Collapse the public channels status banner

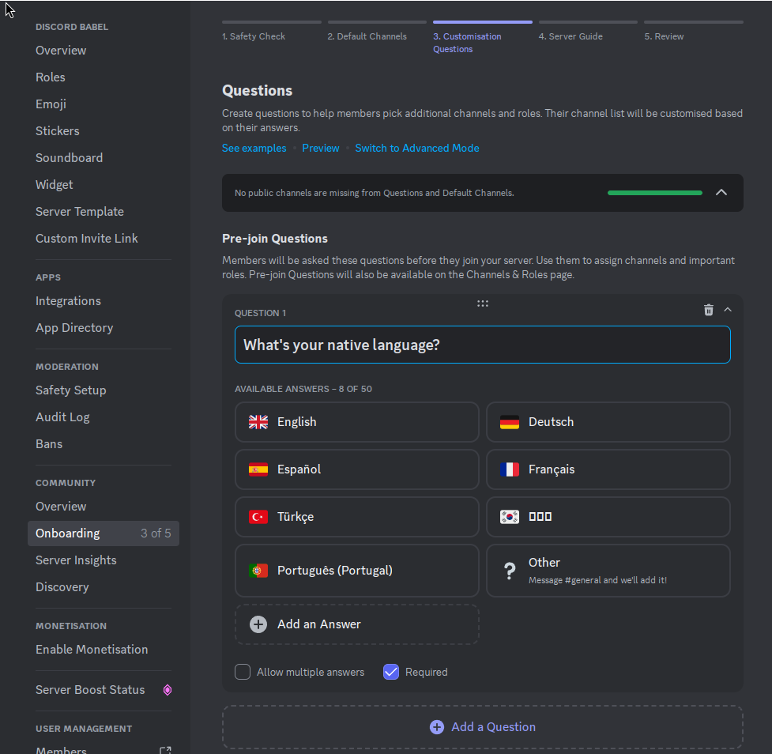pyautogui.click(x=721, y=192)
